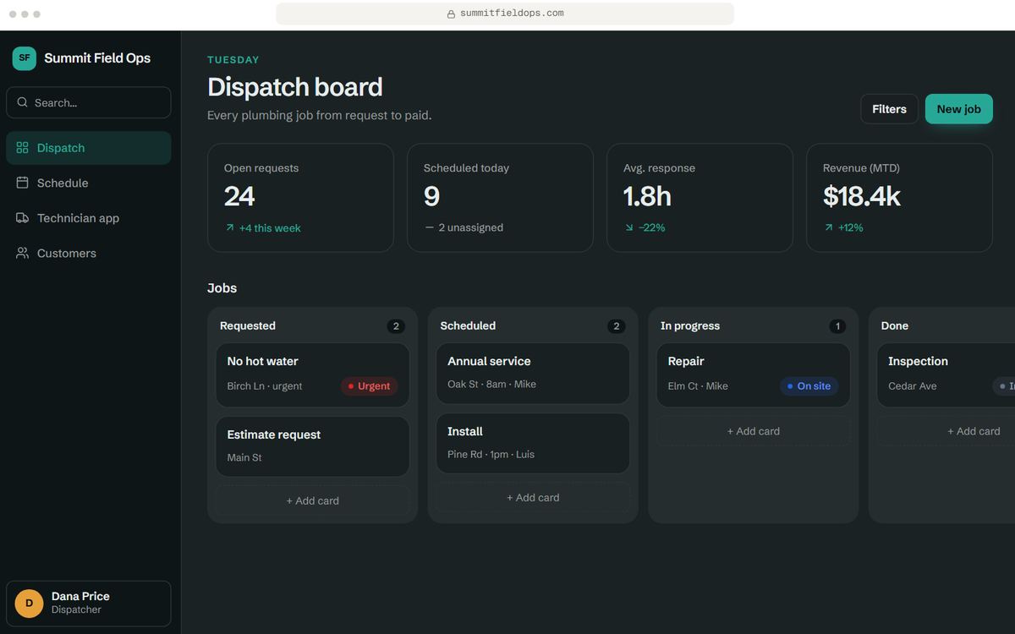Add card to Requested column

pos(312,500)
